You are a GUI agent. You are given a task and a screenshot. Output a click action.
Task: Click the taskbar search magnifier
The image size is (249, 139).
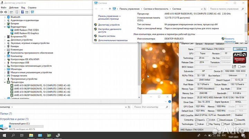13,135
